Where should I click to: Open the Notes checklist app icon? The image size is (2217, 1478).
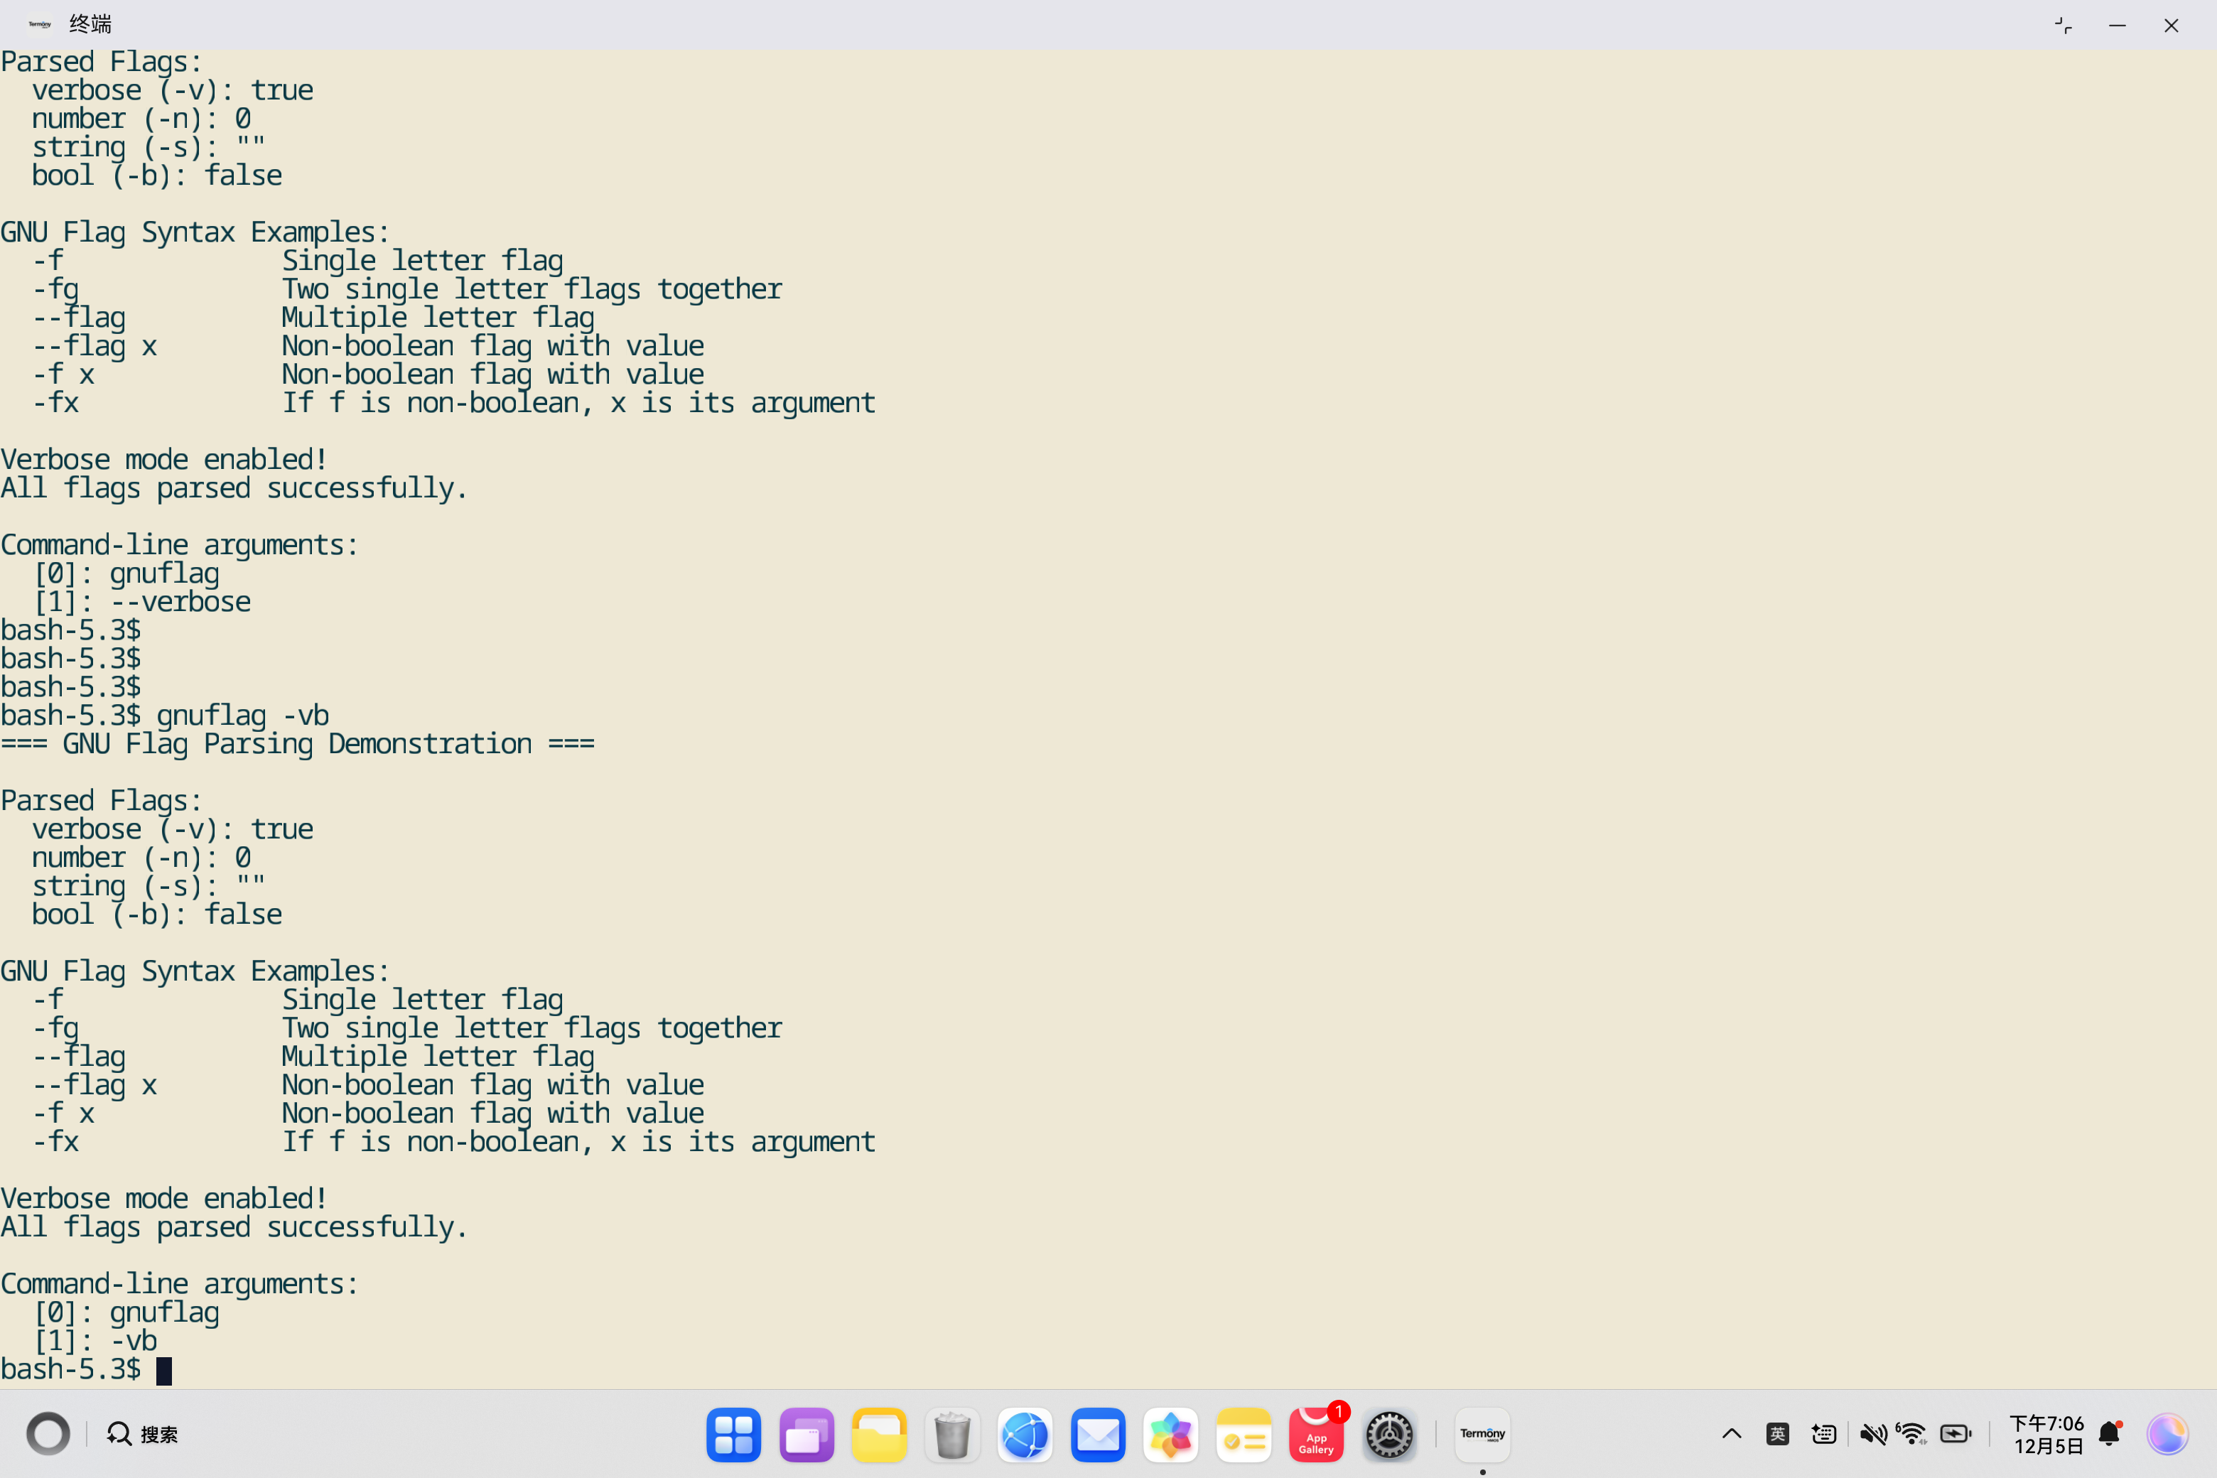[1244, 1435]
